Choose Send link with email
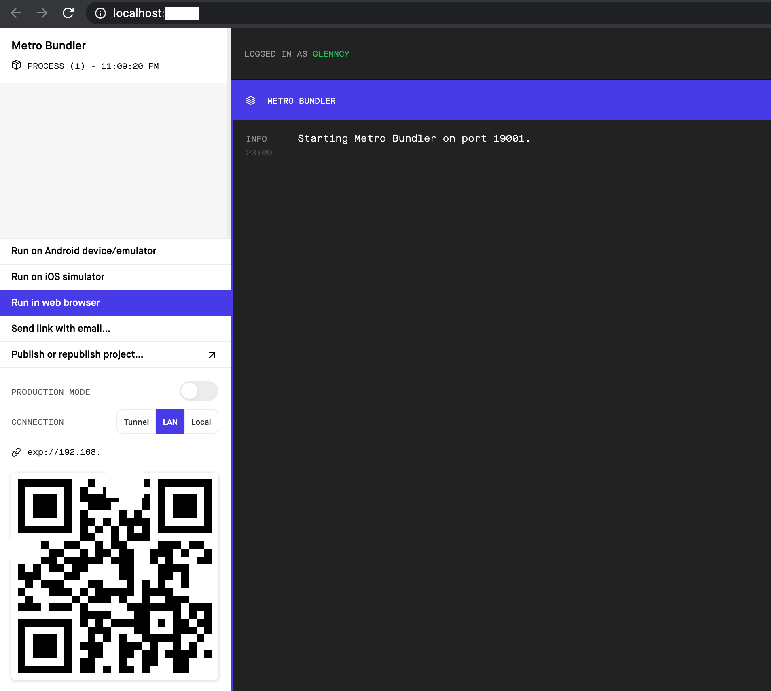 [x=116, y=329]
